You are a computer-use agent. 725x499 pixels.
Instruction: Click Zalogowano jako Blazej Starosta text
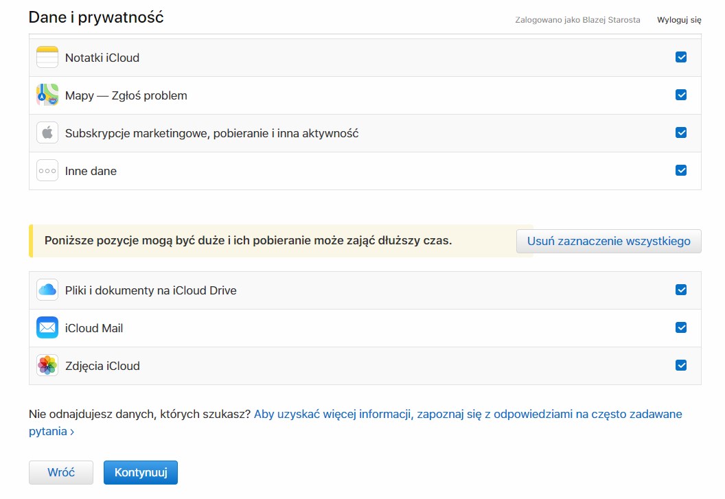click(578, 20)
